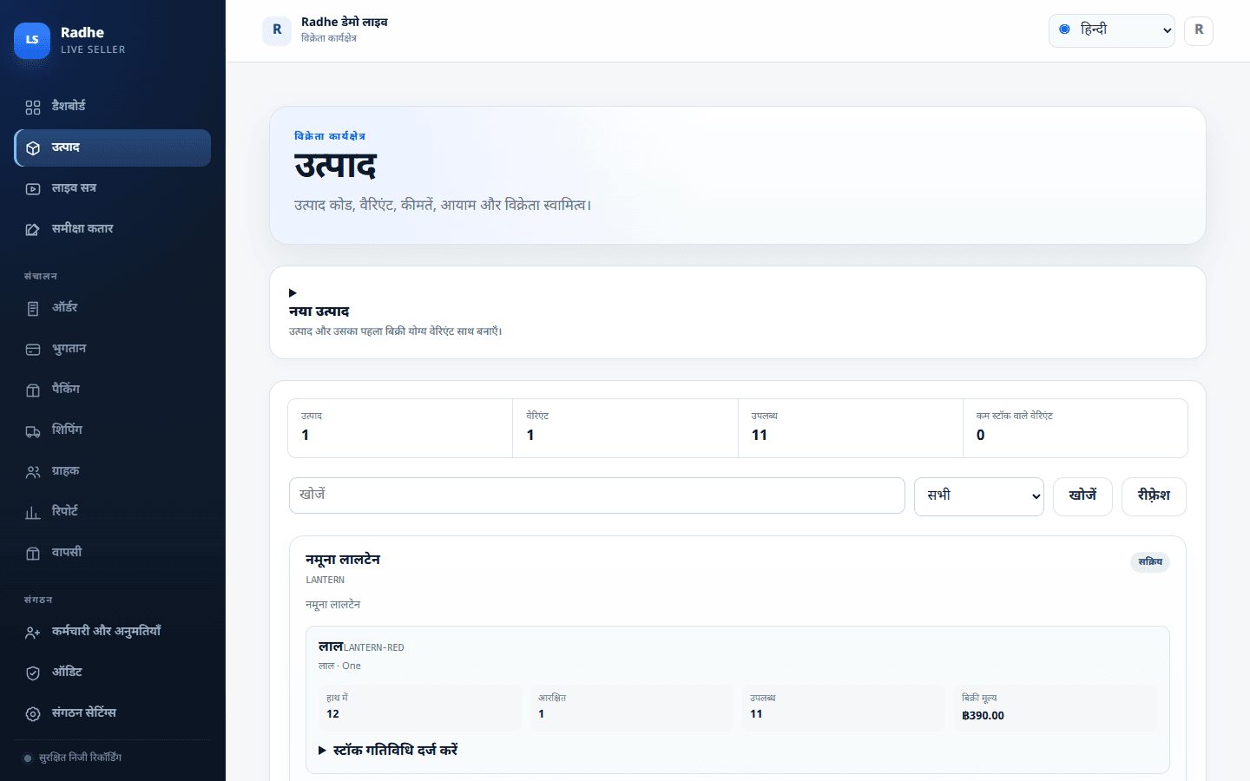Click the R workspace avatar in header
Viewport: 1250px width, 781px height.
click(x=277, y=30)
